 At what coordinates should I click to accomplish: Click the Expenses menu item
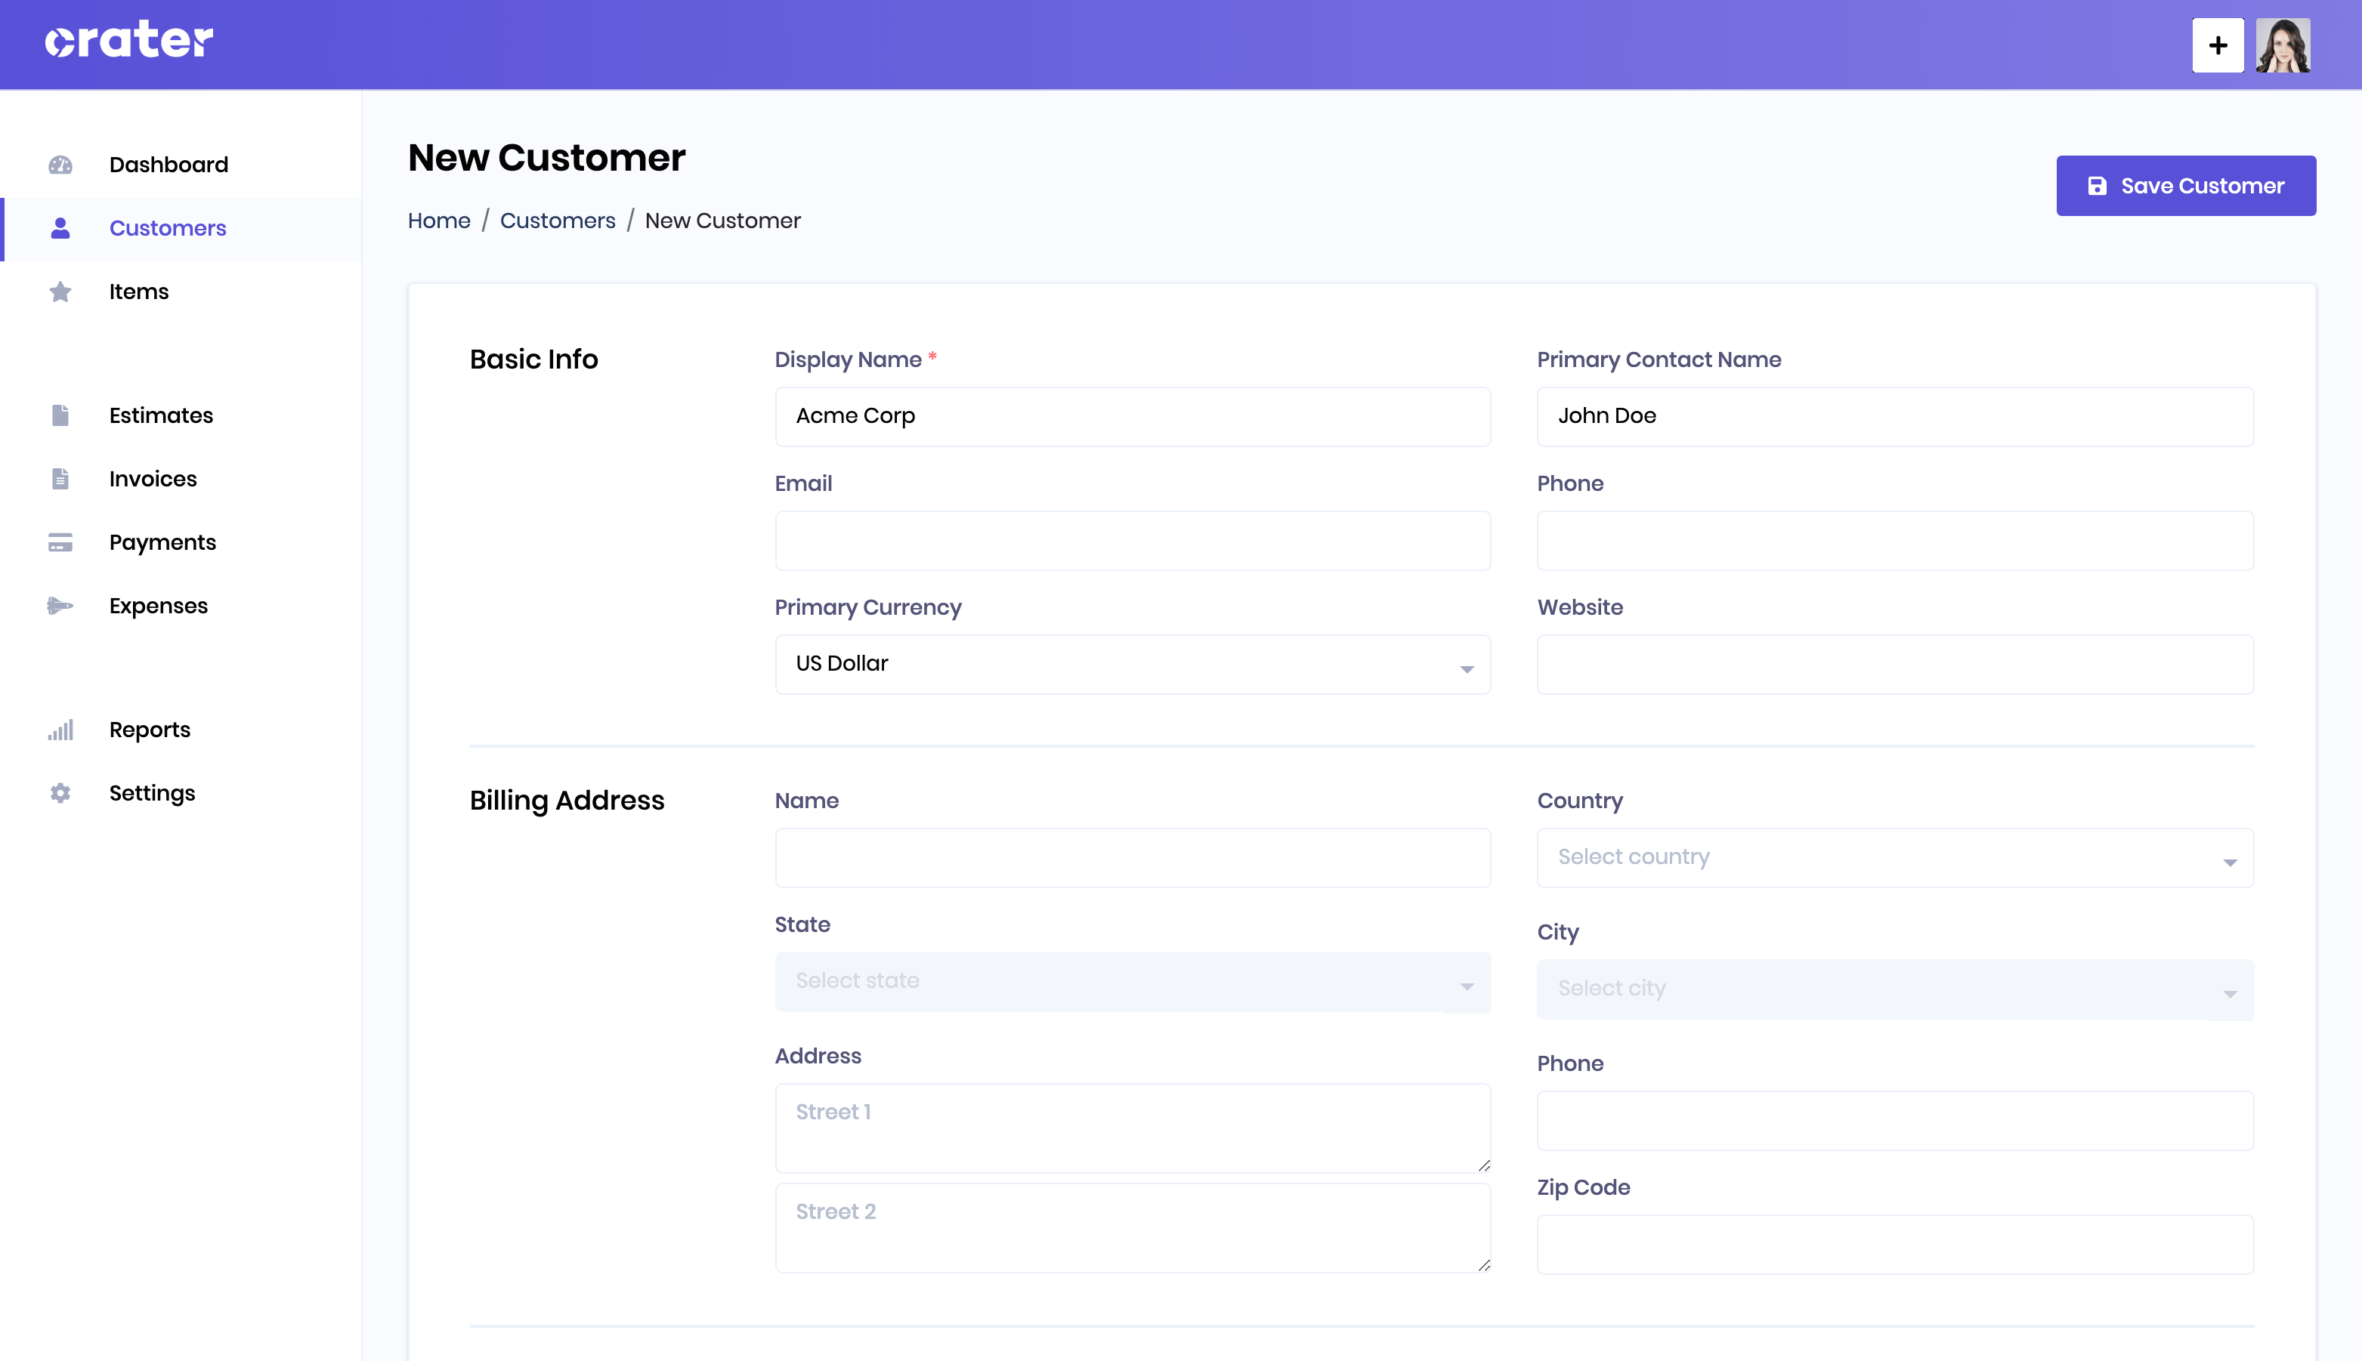157,605
